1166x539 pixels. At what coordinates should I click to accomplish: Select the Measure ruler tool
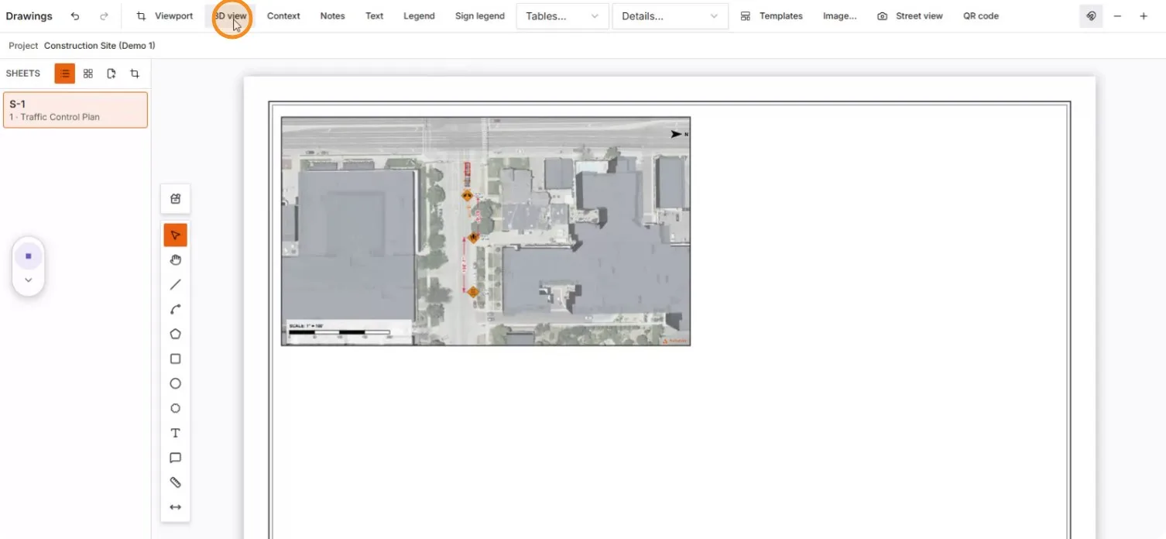click(x=176, y=482)
